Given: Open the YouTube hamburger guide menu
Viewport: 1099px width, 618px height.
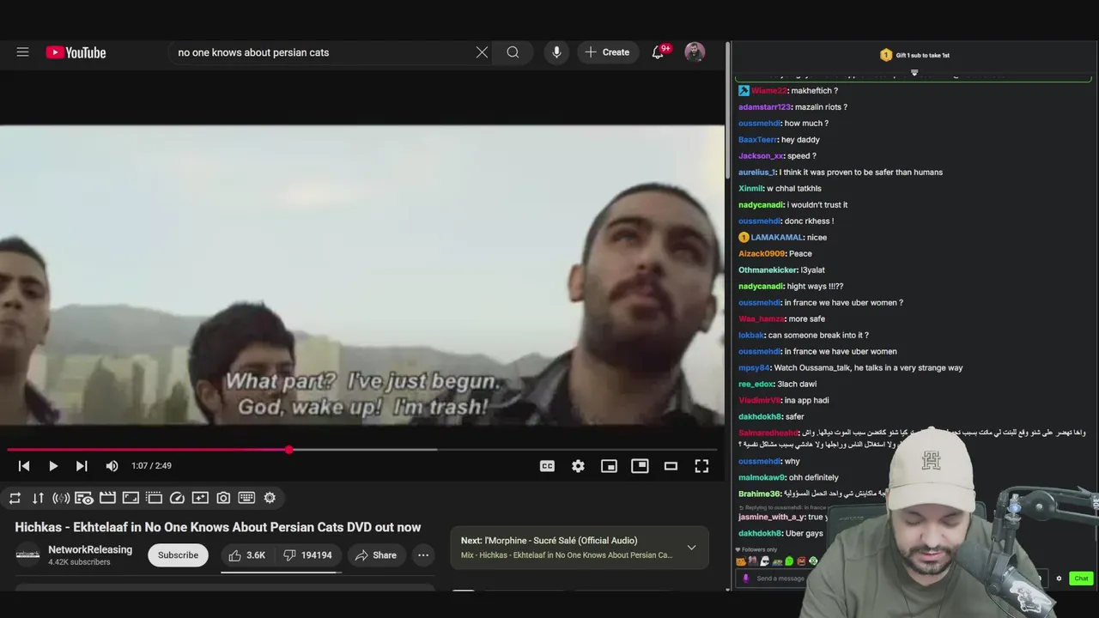Looking at the screenshot, I should [23, 52].
